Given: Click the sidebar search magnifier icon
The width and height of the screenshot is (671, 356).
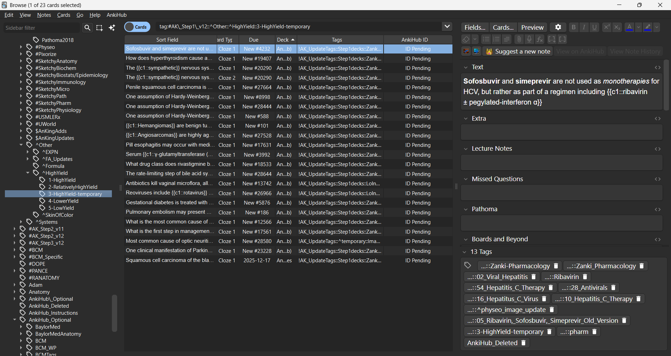Looking at the screenshot, I should click(87, 28).
